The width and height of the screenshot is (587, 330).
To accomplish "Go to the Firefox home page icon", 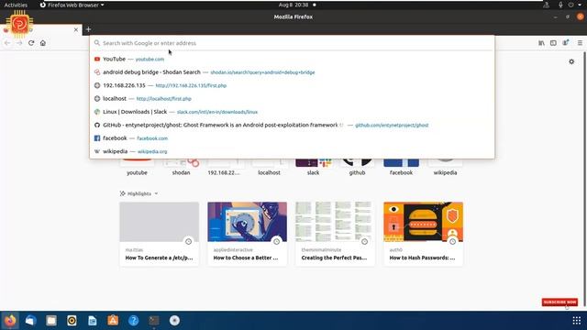I will point(43,43).
